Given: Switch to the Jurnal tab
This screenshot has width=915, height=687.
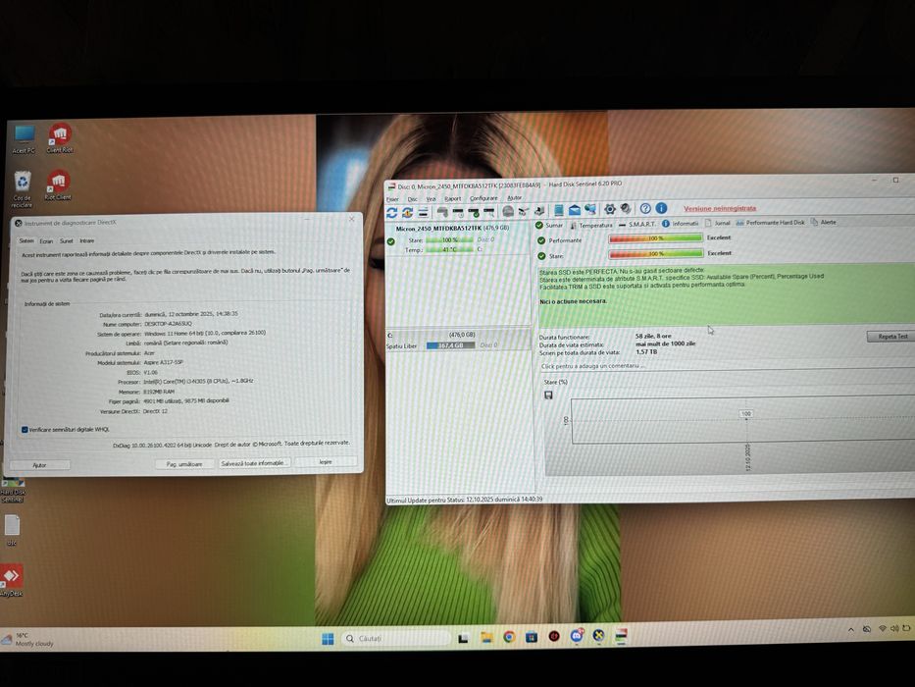Looking at the screenshot, I should click(718, 223).
